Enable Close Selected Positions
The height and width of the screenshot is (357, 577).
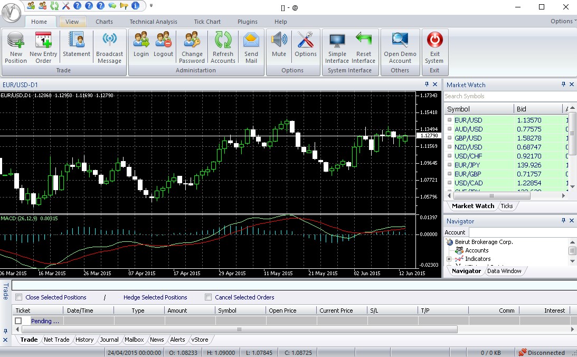[x=19, y=297]
